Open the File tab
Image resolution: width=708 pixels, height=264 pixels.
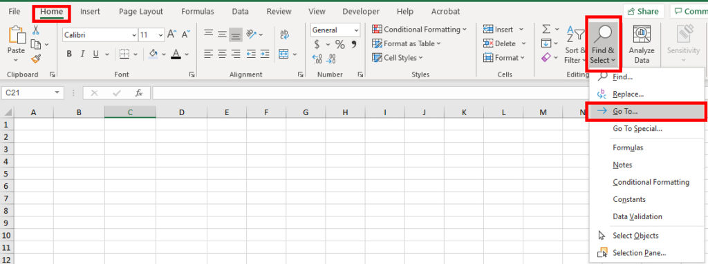(15, 12)
